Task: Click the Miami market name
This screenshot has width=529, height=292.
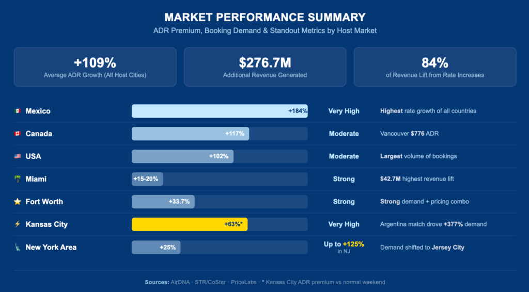Action: 36,179
